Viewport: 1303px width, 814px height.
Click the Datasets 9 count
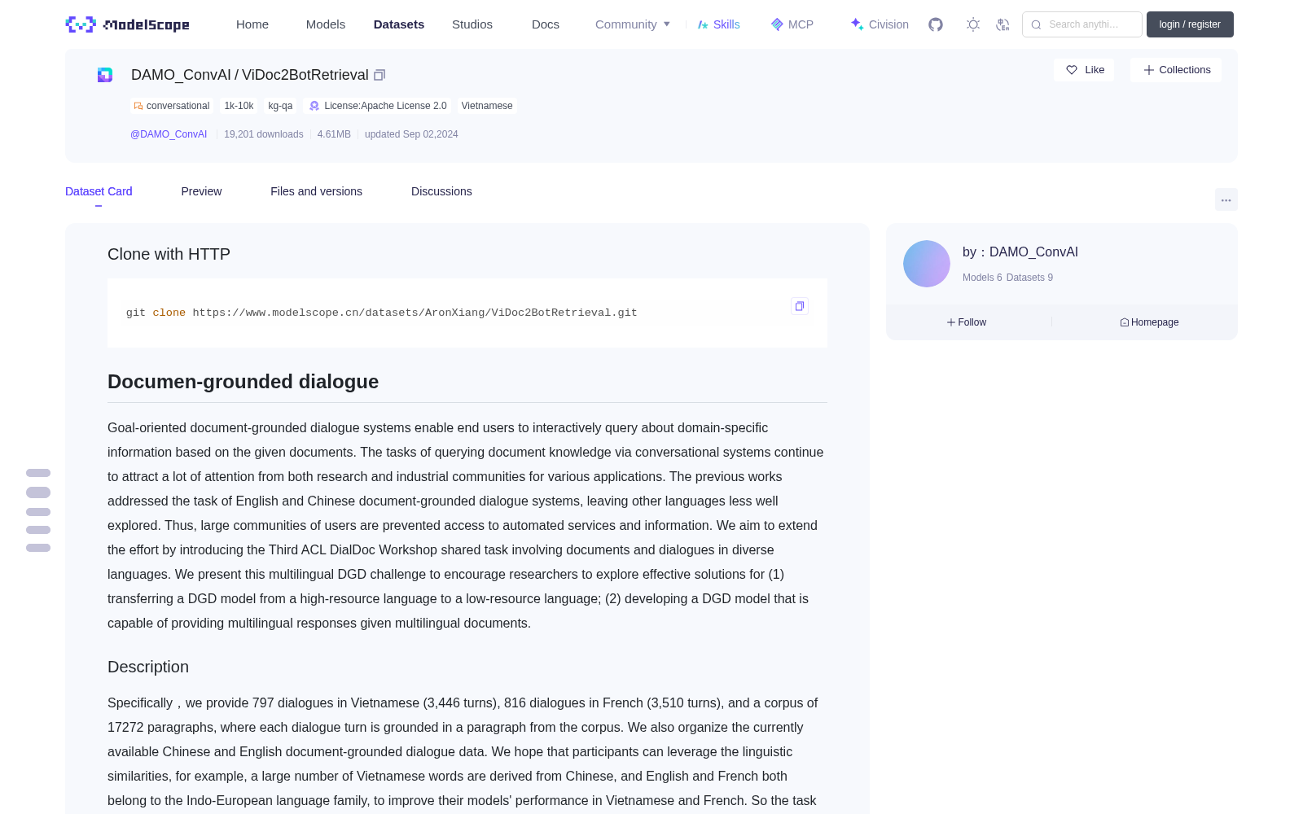tap(1029, 278)
